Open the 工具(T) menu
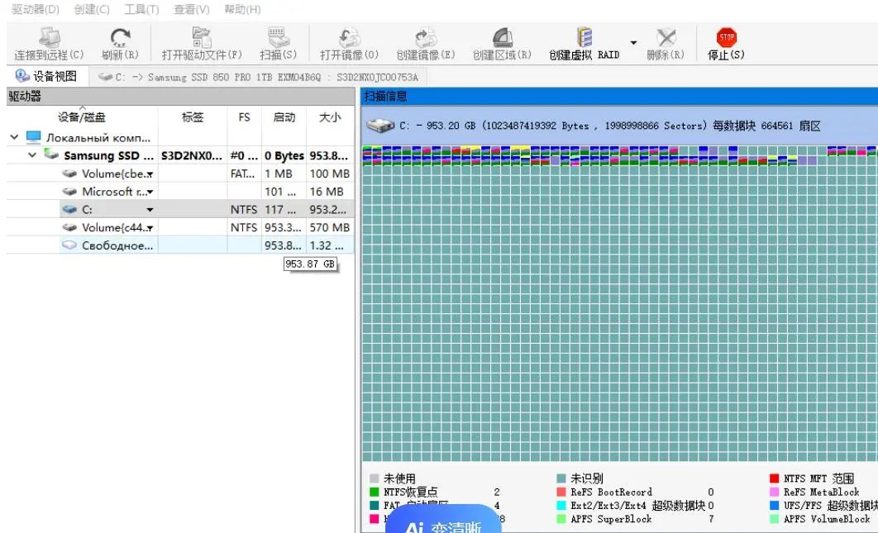This screenshot has height=533, width=878. tap(141, 10)
